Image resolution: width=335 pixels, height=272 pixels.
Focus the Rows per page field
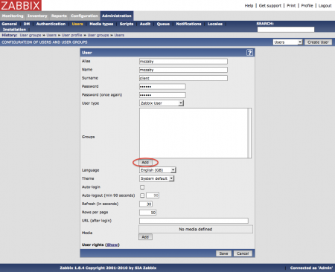[147, 213]
